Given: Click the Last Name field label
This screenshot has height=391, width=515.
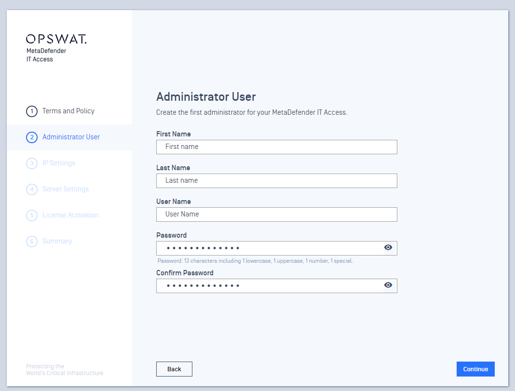Looking at the screenshot, I should tap(173, 168).
